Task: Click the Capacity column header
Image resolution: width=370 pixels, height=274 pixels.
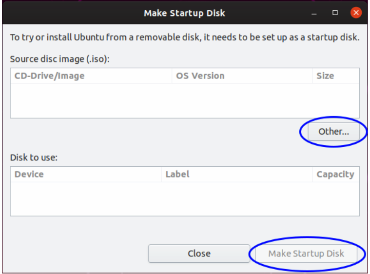Action: (x=336, y=174)
